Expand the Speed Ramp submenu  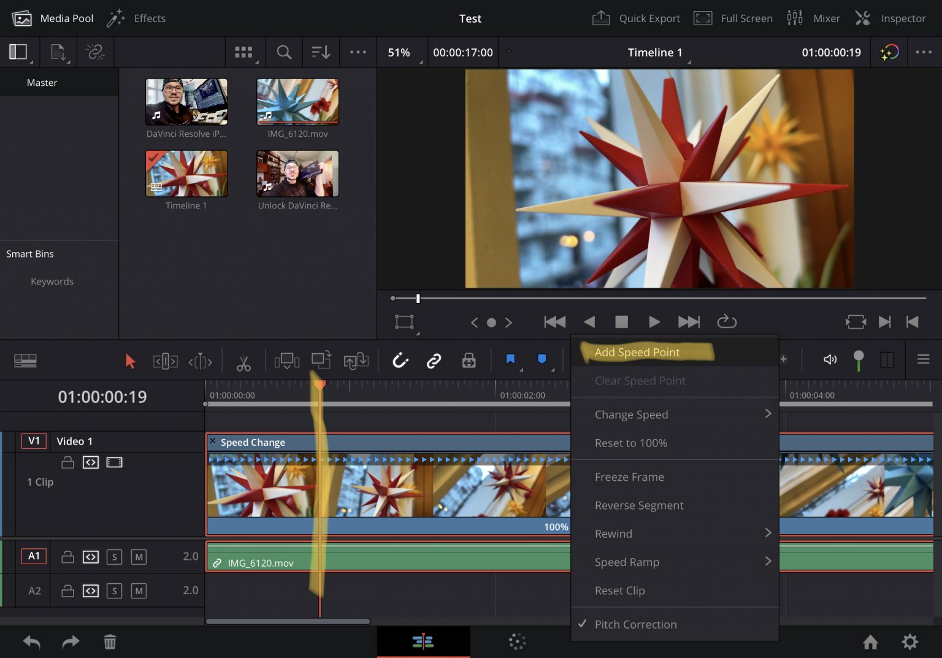[x=627, y=562]
